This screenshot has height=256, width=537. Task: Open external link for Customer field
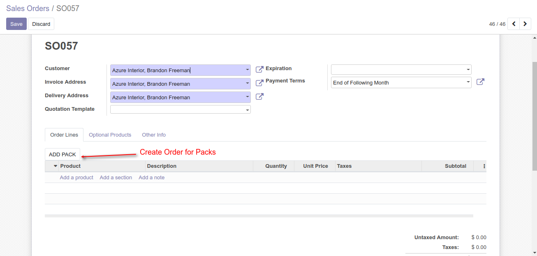tap(259, 69)
